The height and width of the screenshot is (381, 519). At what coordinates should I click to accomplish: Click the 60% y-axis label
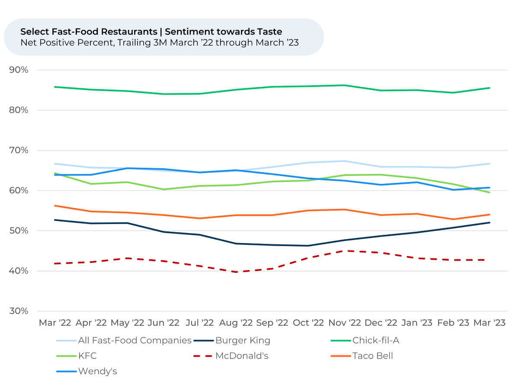pyautogui.click(x=19, y=191)
